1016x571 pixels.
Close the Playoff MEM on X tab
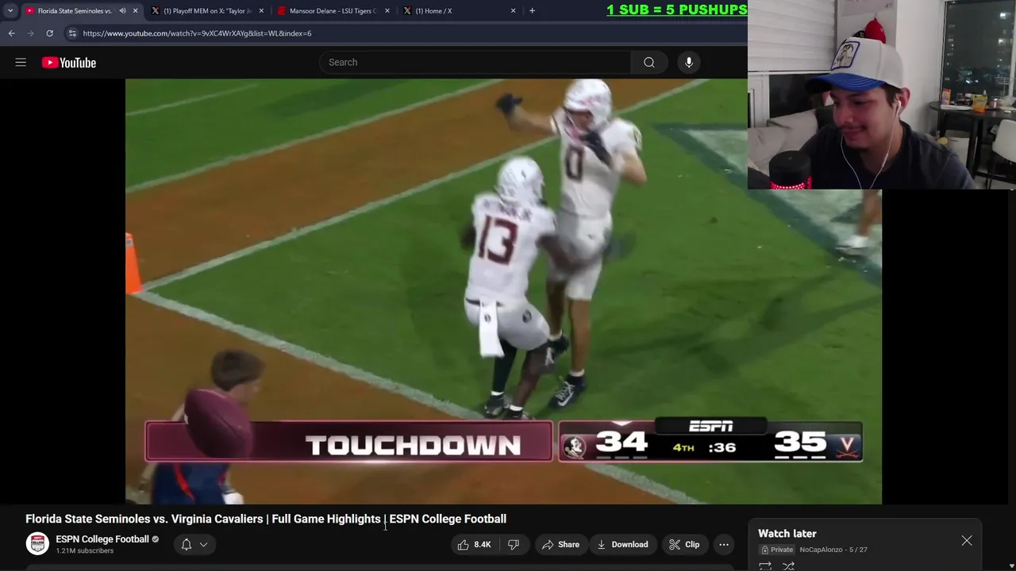click(x=261, y=11)
